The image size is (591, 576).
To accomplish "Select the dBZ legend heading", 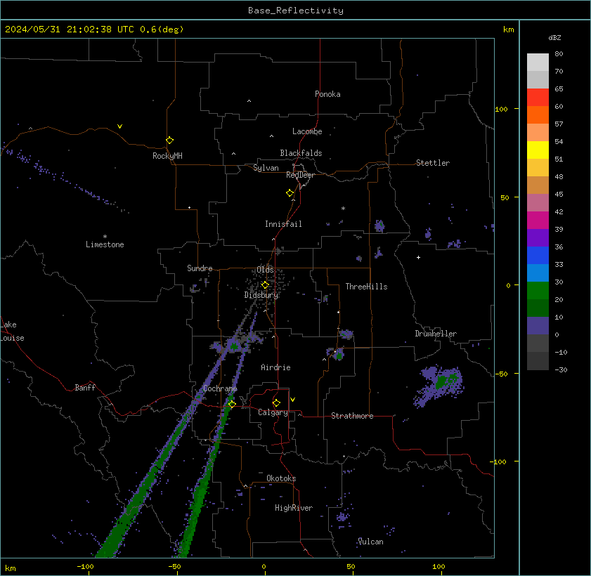I will [554, 38].
